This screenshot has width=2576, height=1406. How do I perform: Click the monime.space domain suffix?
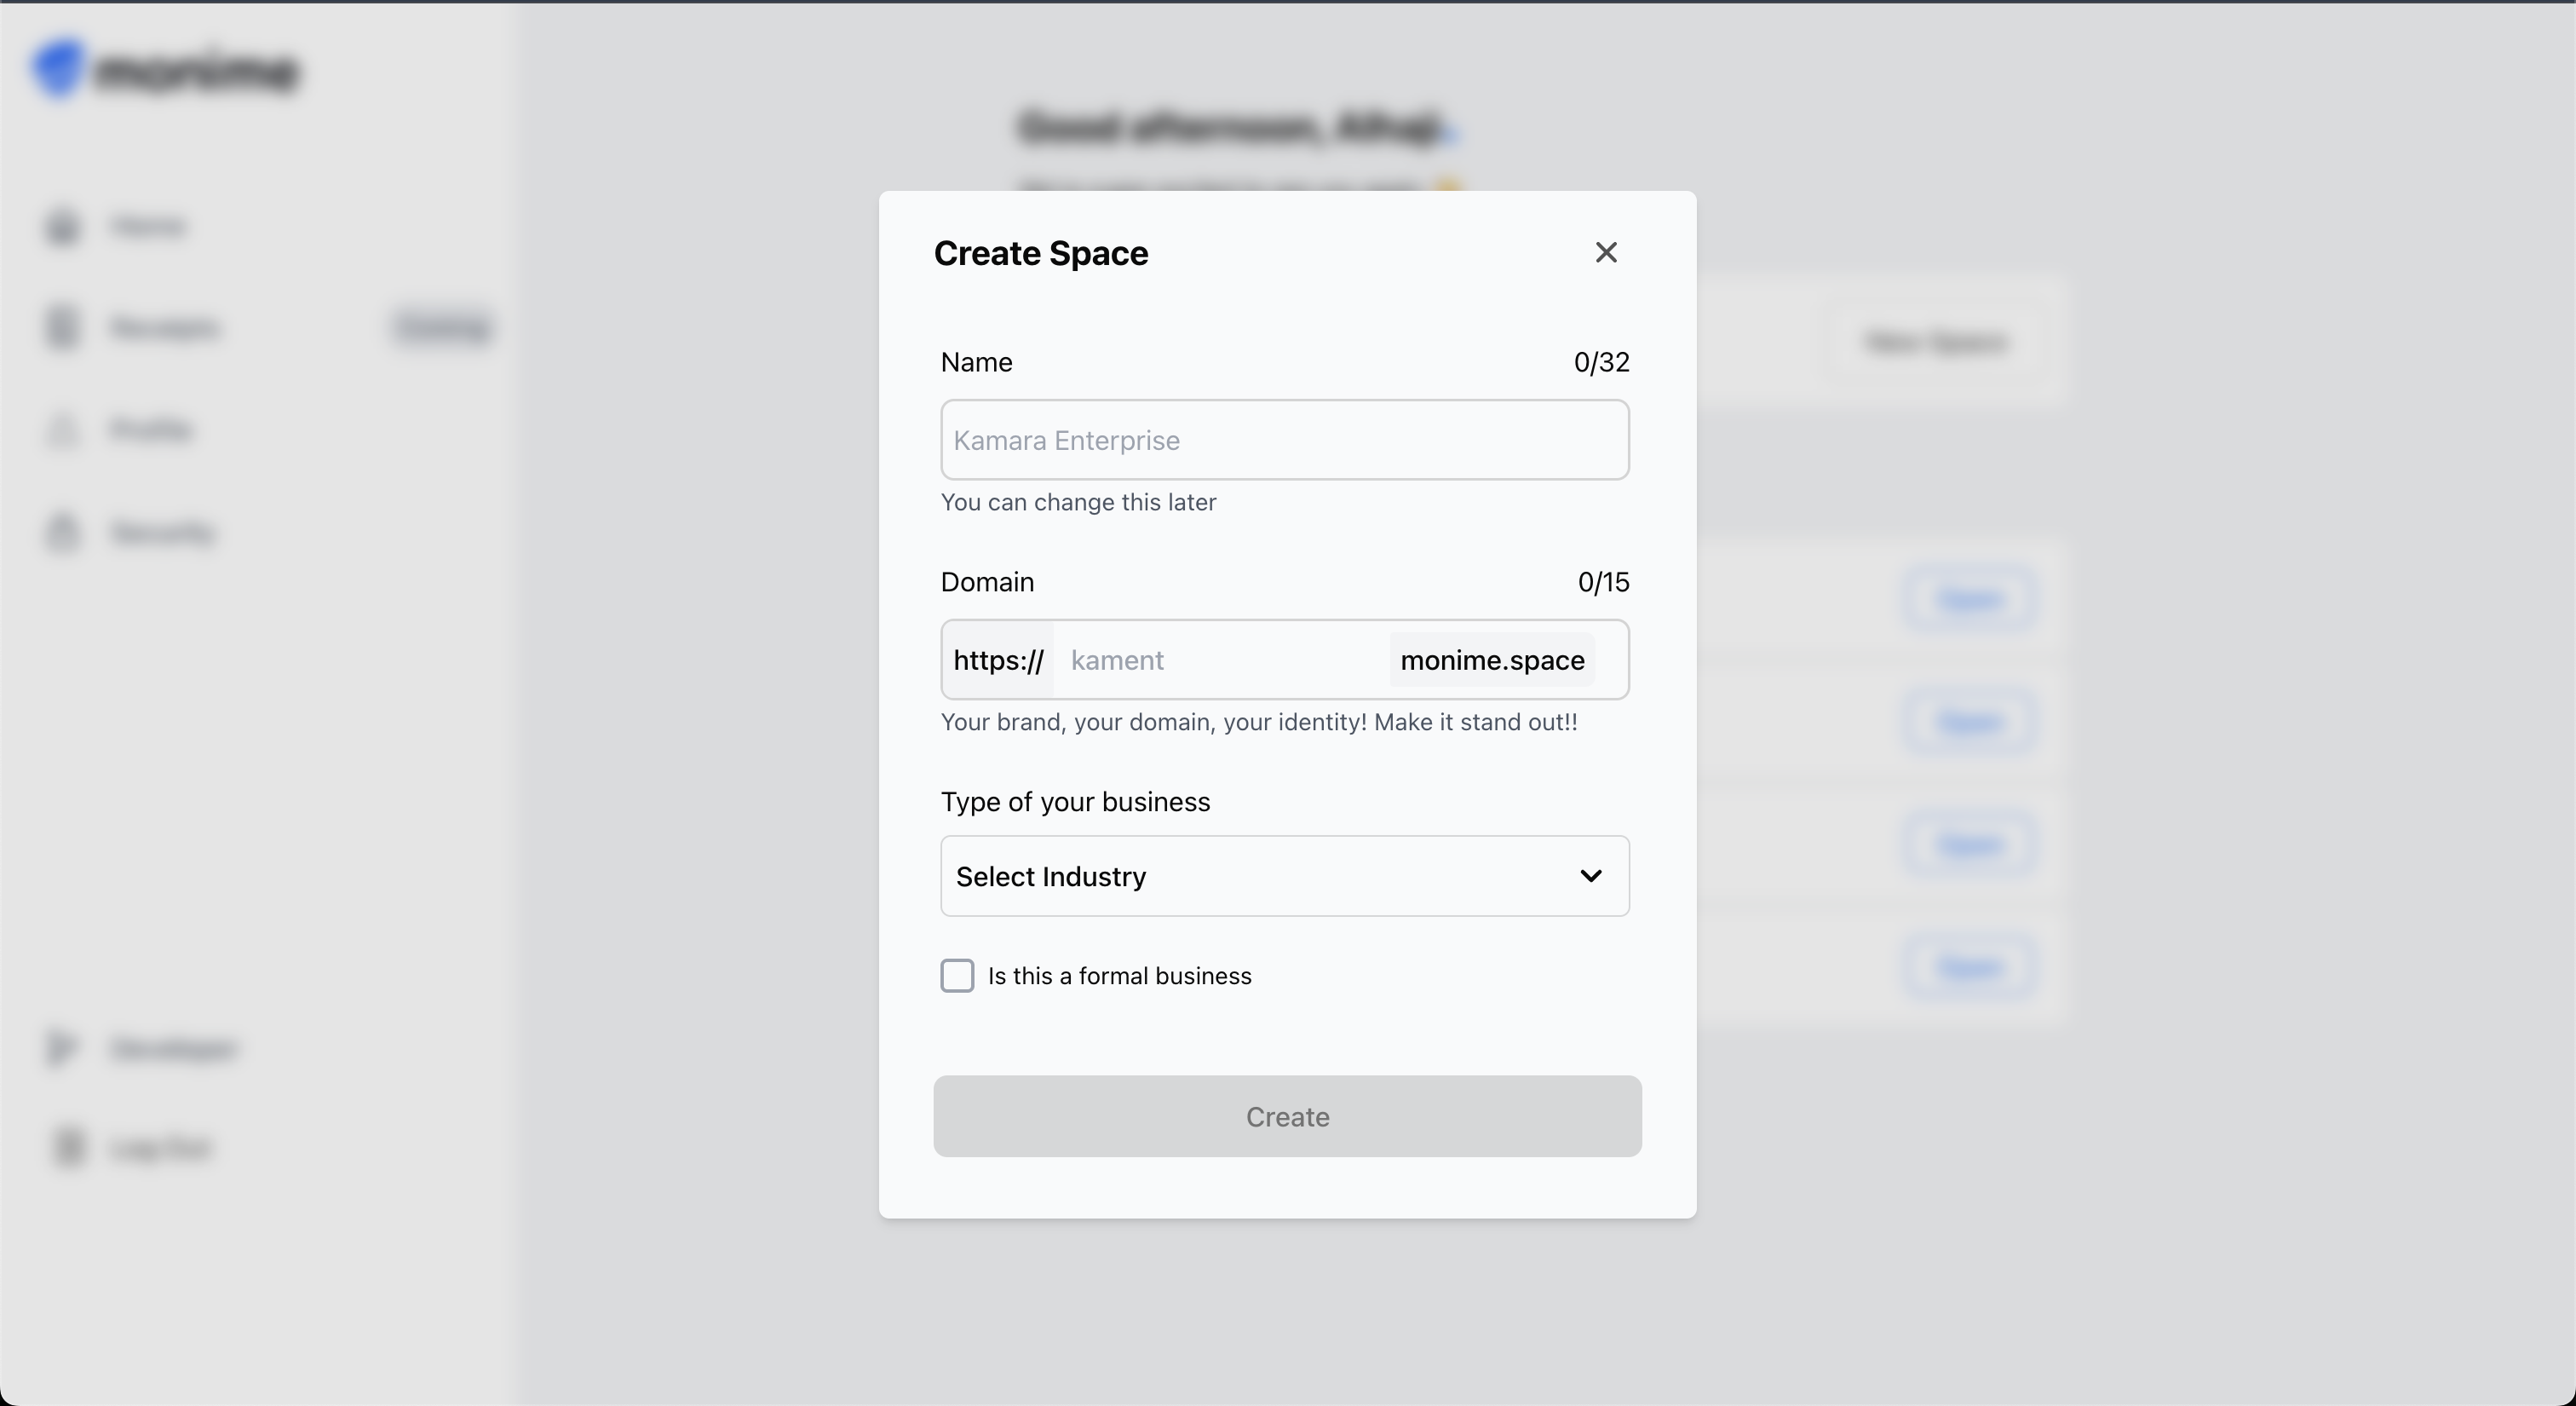tap(1491, 660)
